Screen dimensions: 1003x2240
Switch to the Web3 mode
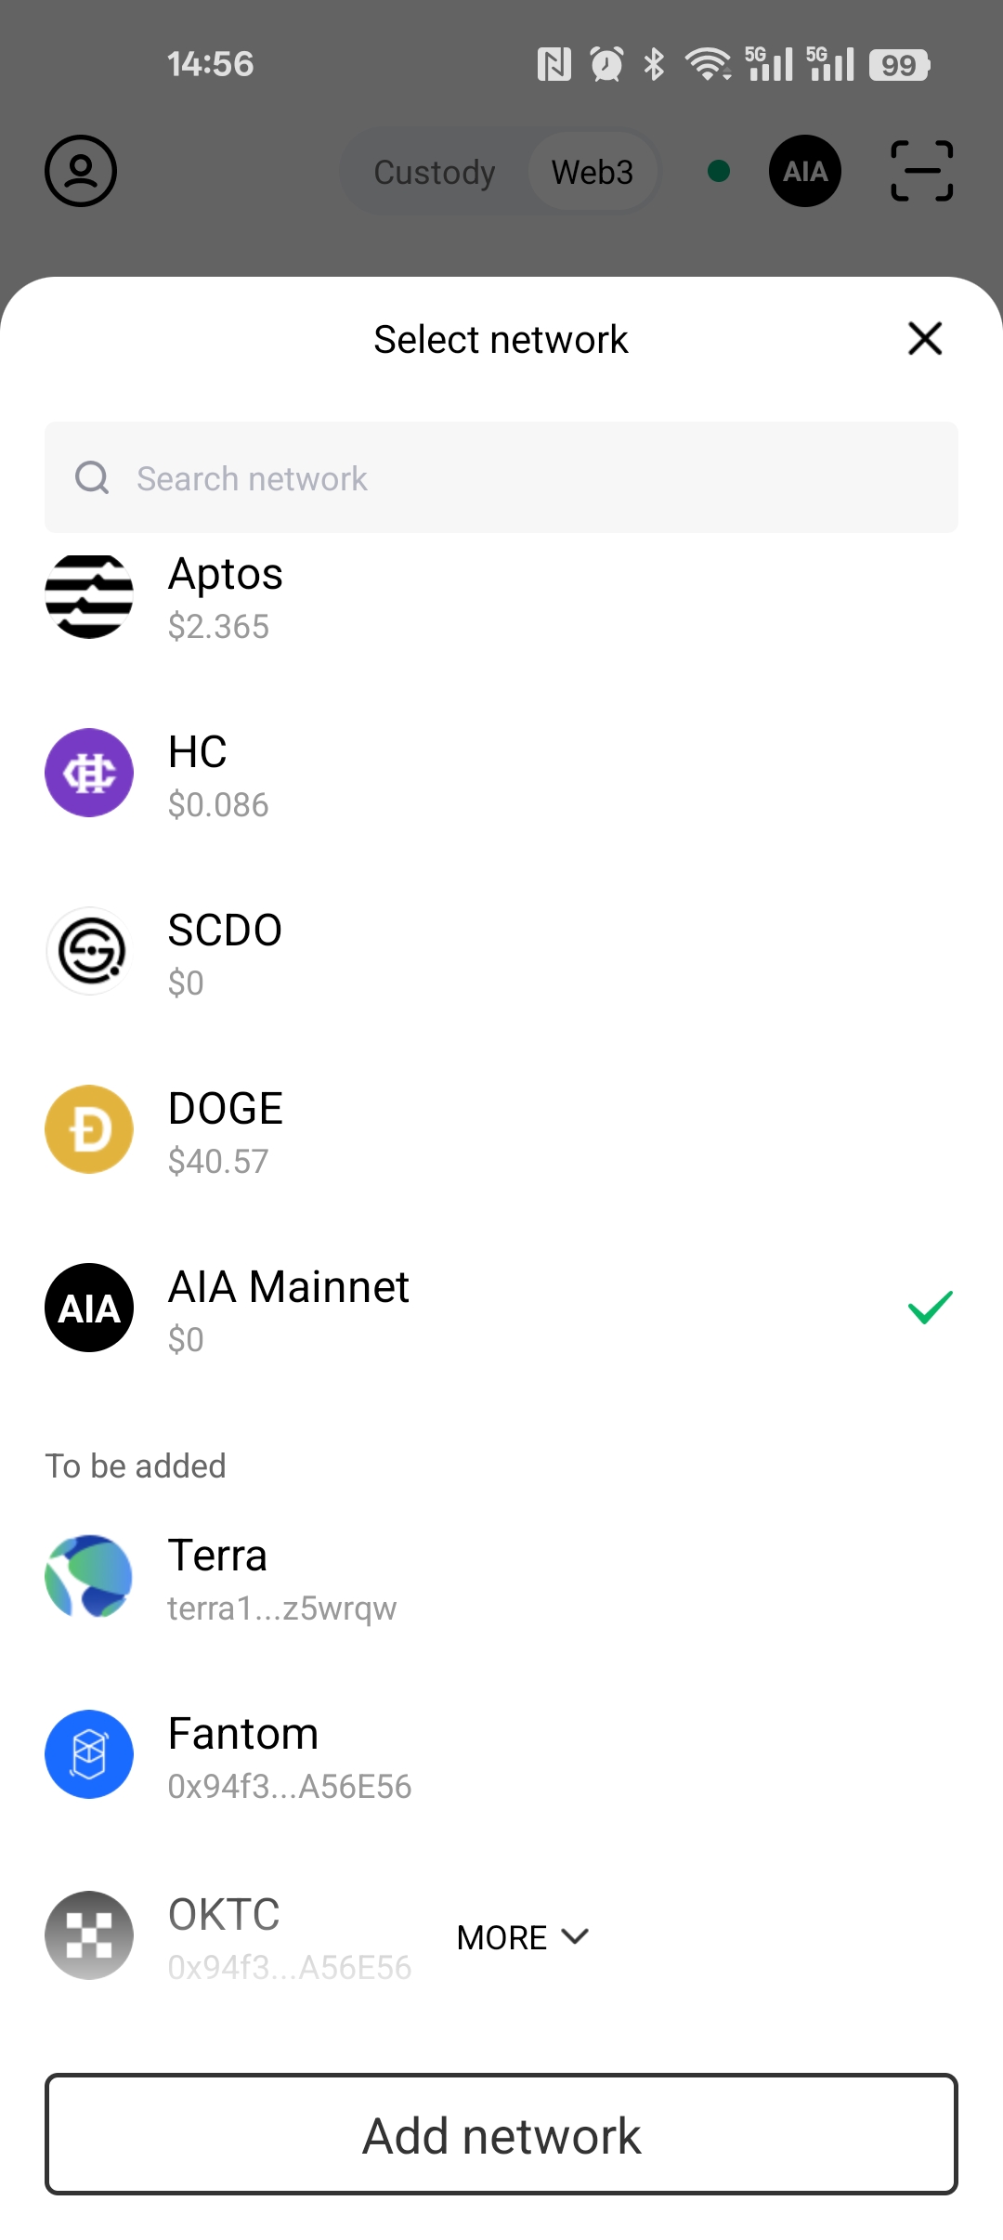click(593, 172)
